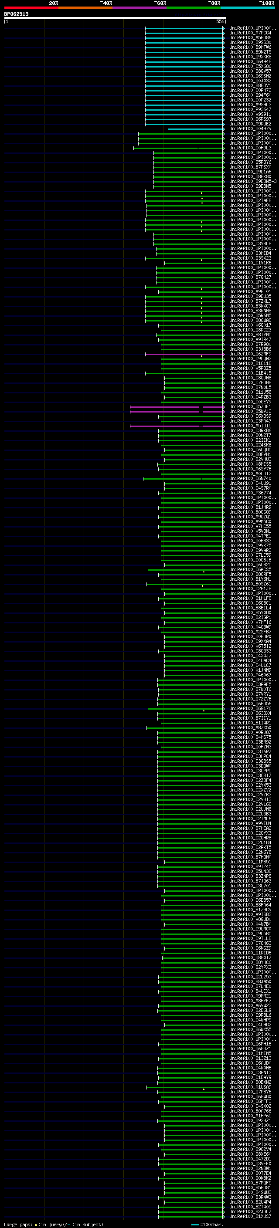Click the UniRef100_P36774 label
The image size is (279, 1228).
tap(250, 493)
